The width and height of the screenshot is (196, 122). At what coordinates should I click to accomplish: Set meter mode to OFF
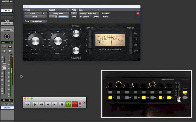click(x=131, y=51)
